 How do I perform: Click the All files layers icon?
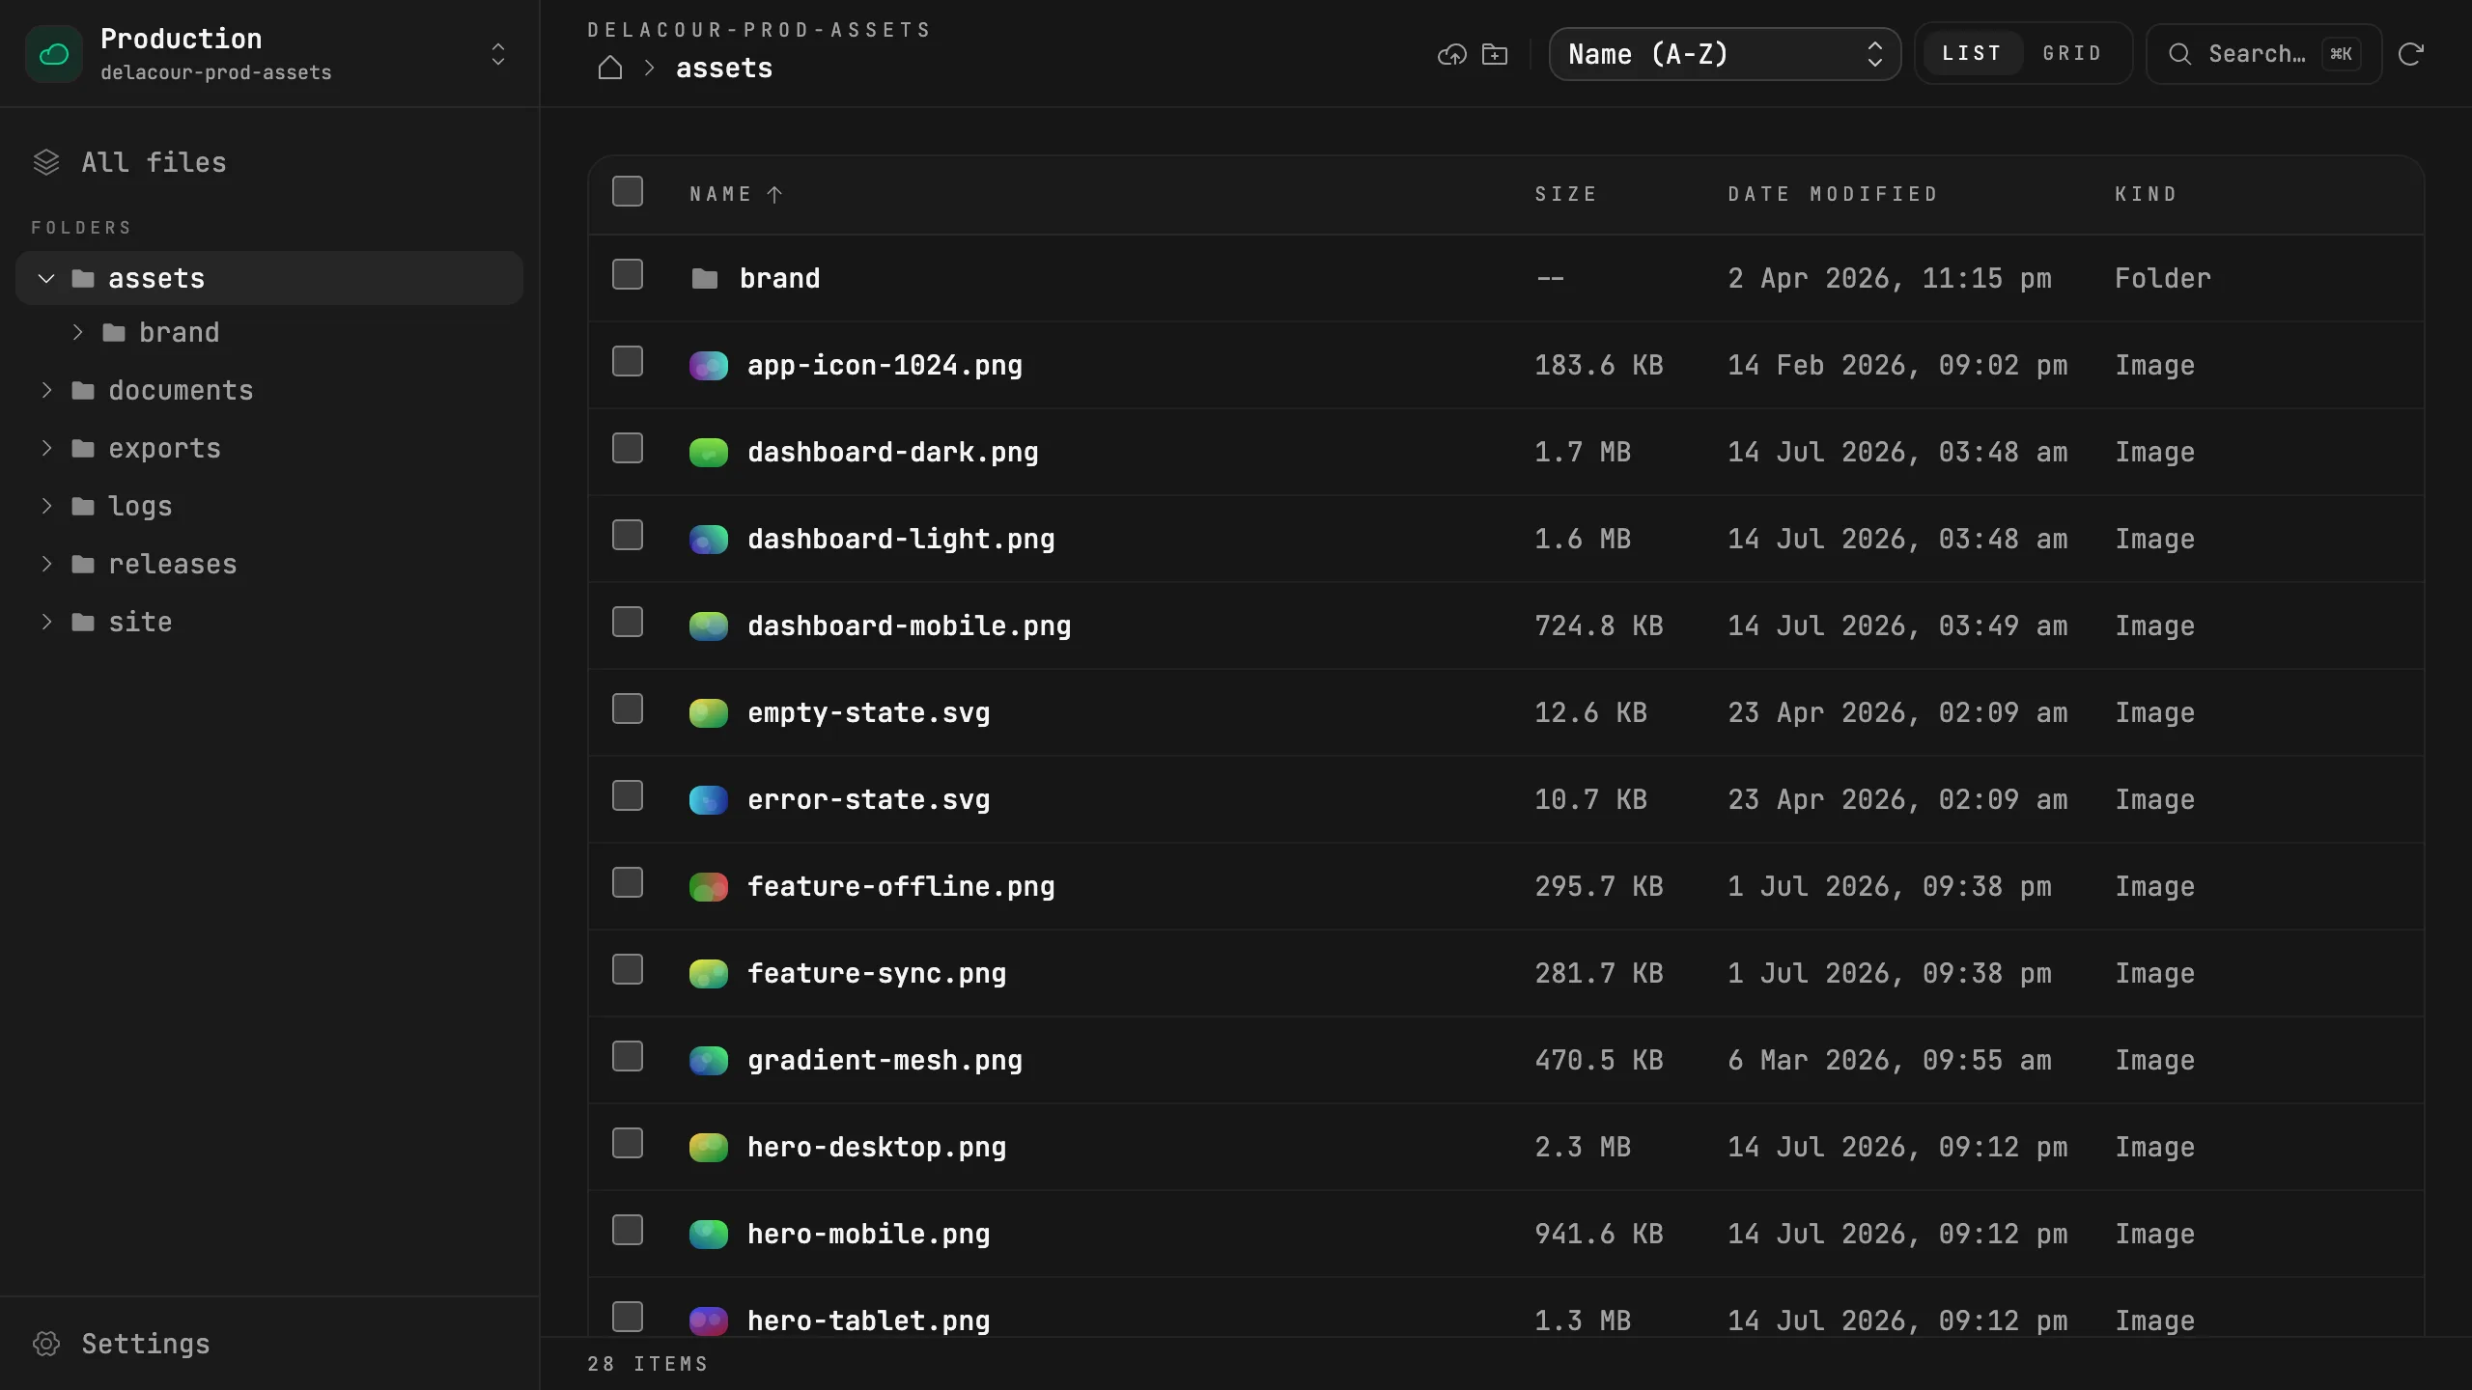click(46, 162)
